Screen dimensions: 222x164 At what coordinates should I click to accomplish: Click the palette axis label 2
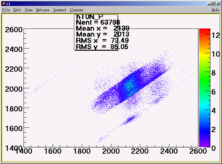click(x=214, y=130)
